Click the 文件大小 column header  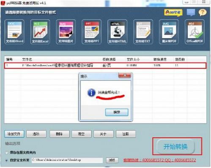click(x=133, y=59)
